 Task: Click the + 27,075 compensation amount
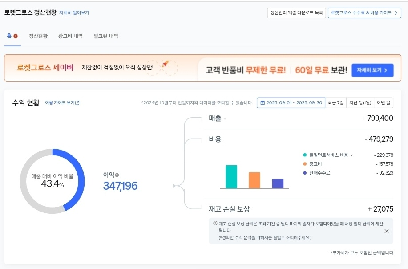pos(380,209)
